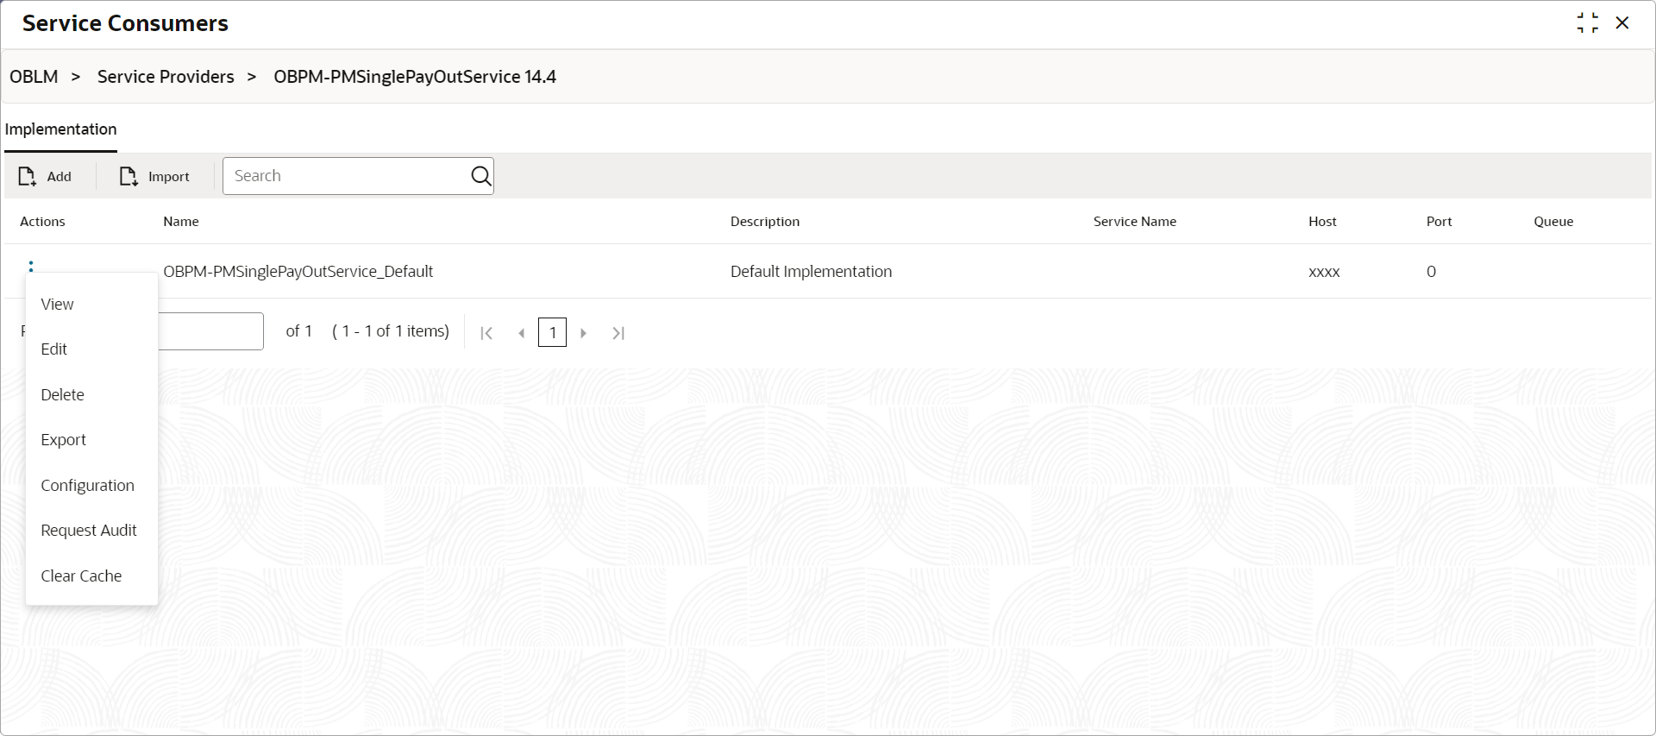This screenshot has height=736, width=1656.
Task: Click the Default Implementation description cell
Action: pyautogui.click(x=811, y=272)
